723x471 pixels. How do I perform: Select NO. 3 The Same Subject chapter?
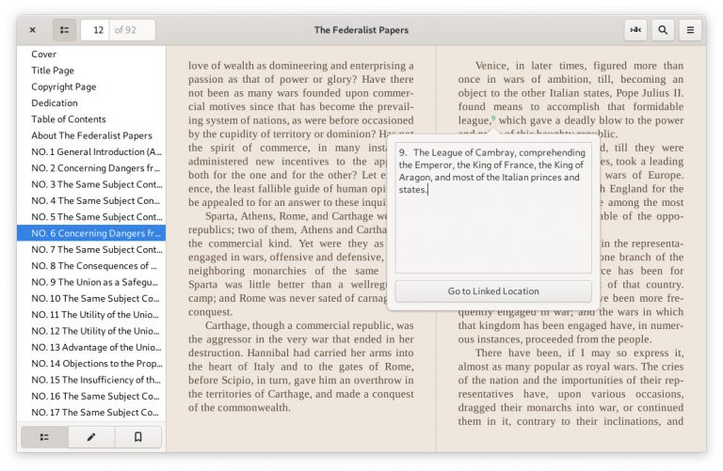click(91, 184)
